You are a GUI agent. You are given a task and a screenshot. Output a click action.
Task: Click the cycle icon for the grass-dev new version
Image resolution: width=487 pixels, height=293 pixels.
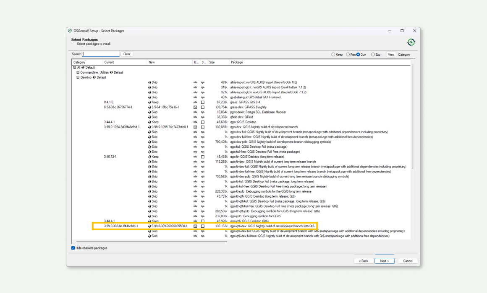click(x=149, y=107)
